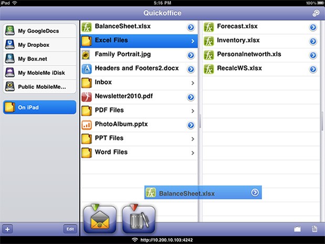The width and height of the screenshot is (325, 244).
Task: Open details arrow for PhotoAlbum.pptx
Action: click(191, 125)
